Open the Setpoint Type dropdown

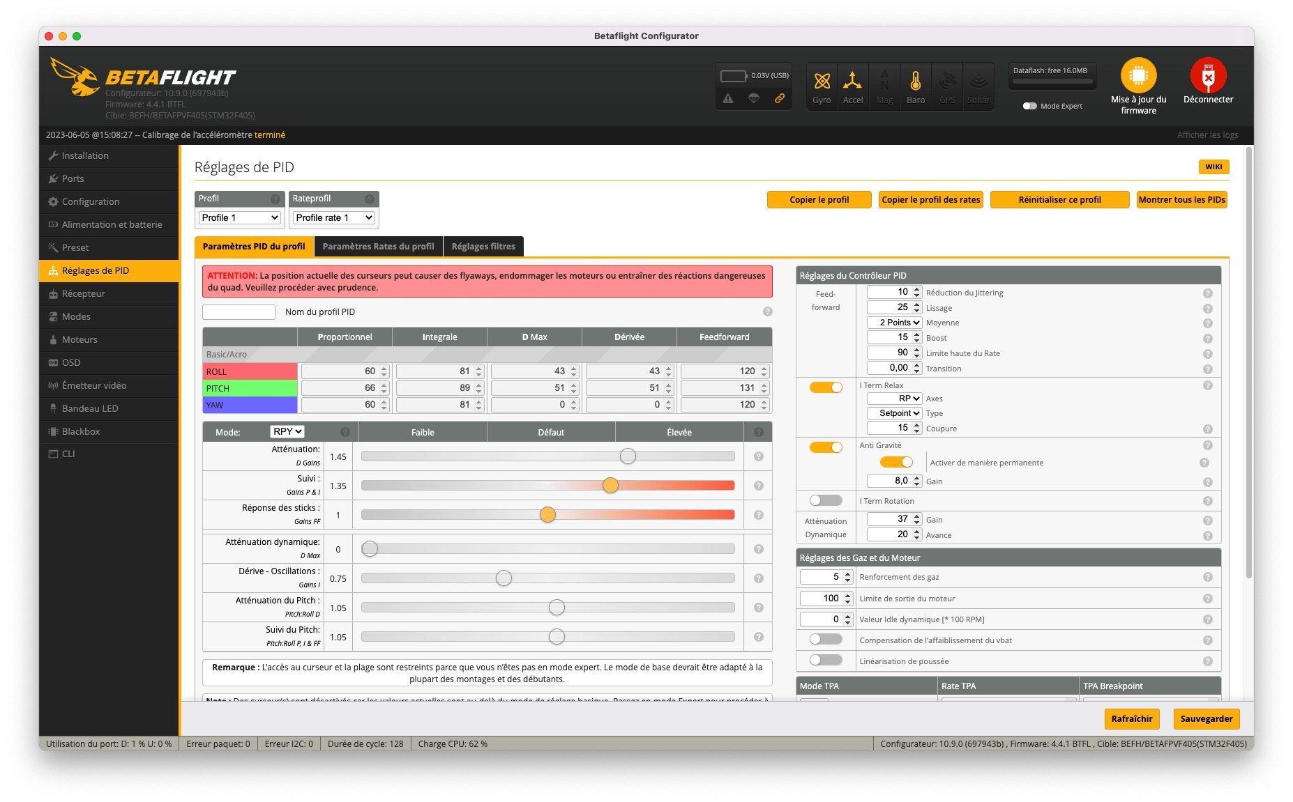click(894, 413)
